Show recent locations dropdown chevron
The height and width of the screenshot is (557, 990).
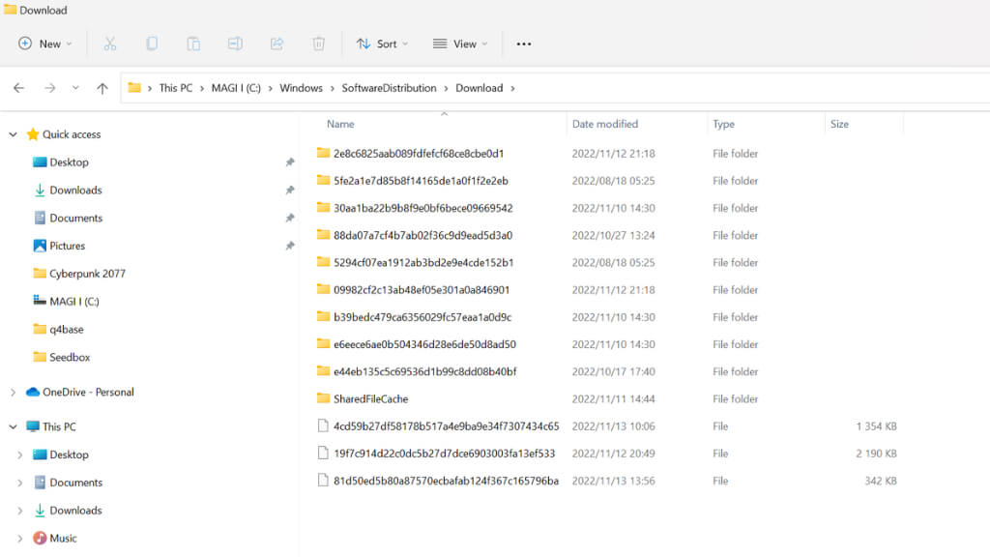click(x=75, y=88)
